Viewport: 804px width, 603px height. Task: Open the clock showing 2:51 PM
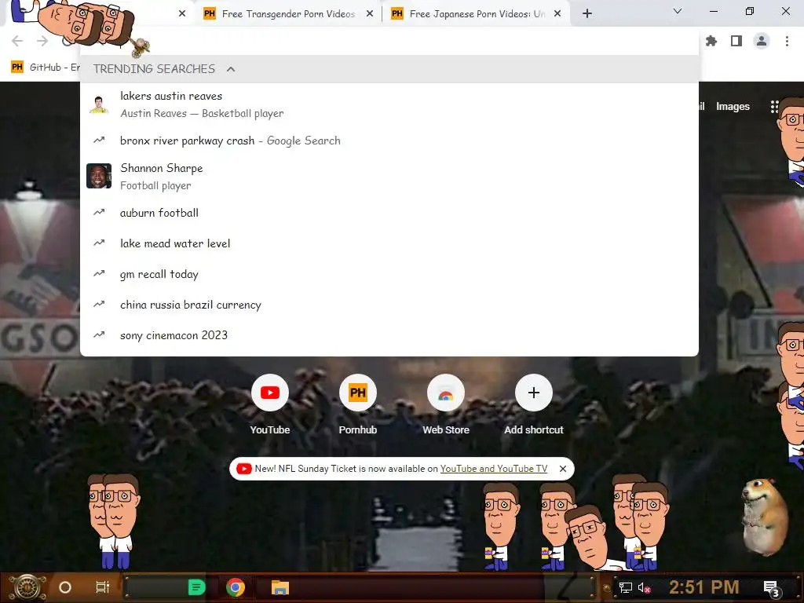click(704, 587)
